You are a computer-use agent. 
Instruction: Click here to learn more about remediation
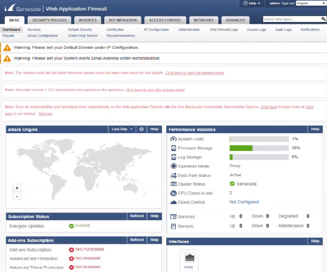coord(269,107)
